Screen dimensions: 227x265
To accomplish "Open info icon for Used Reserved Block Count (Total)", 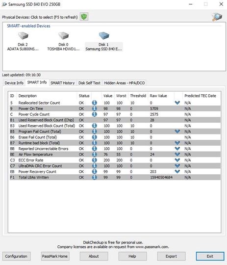I will (x=95, y=126).
